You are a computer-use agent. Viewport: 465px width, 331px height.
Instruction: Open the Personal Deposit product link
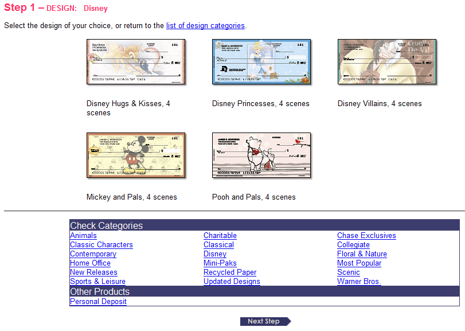(x=98, y=302)
